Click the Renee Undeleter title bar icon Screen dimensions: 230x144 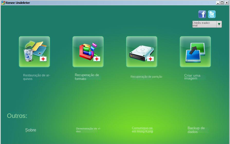pyautogui.click(x=3, y=3)
